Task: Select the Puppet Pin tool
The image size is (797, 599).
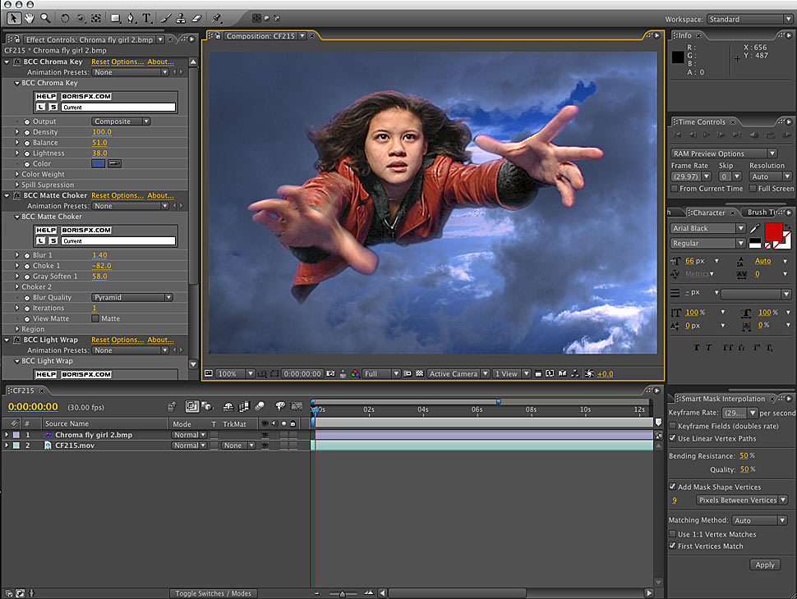Action: (217, 17)
